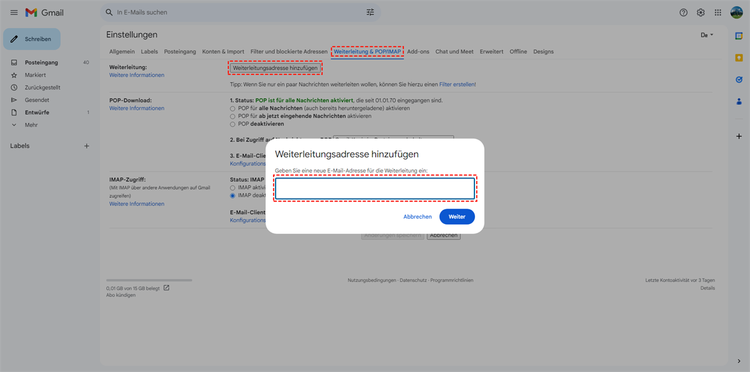This screenshot has height=372, width=750.
Task: Open the main menu hamburger icon
Action: pyautogui.click(x=14, y=12)
